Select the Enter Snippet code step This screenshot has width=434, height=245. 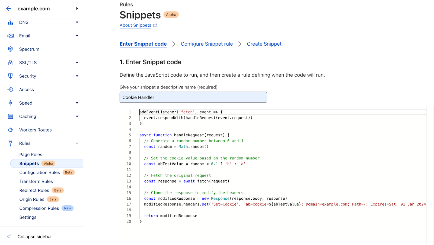pyautogui.click(x=143, y=44)
